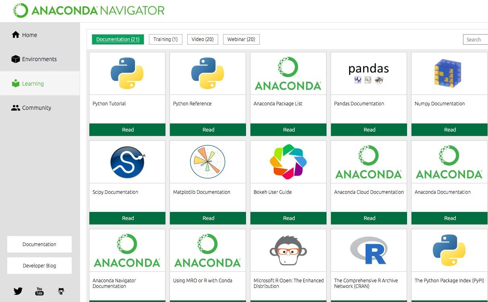Click the pandas logo thumbnail

pos(369,74)
